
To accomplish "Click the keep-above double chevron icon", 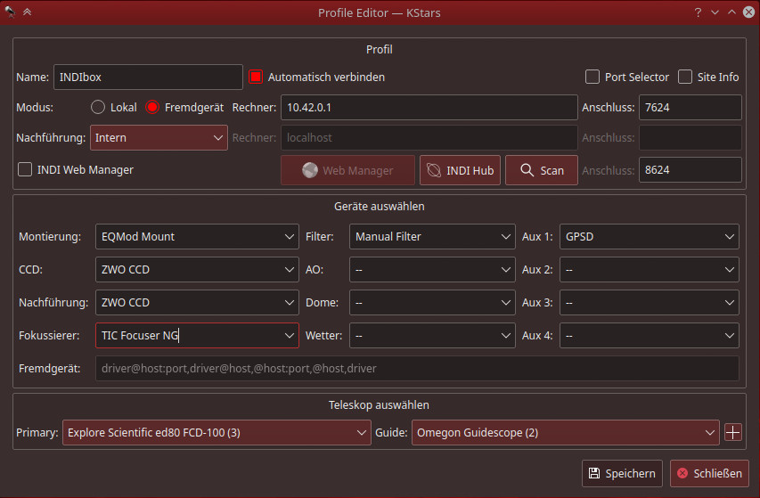I will click(x=27, y=12).
